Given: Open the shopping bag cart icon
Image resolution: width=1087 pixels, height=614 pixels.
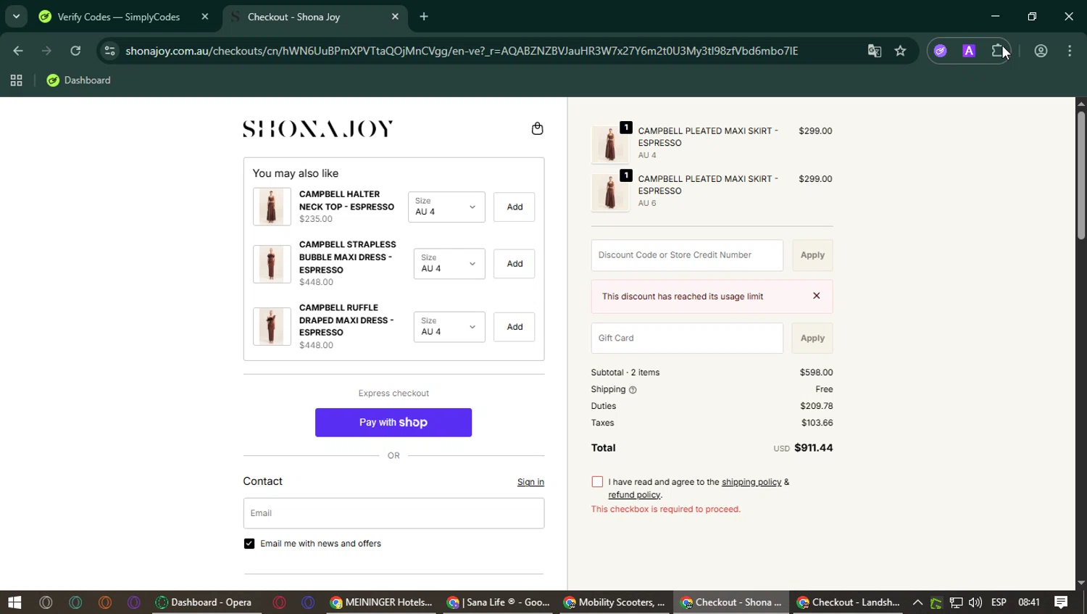Looking at the screenshot, I should (537, 128).
